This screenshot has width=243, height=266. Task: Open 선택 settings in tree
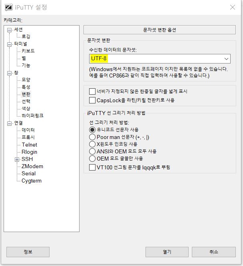pyautogui.click(x=26, y=101)
